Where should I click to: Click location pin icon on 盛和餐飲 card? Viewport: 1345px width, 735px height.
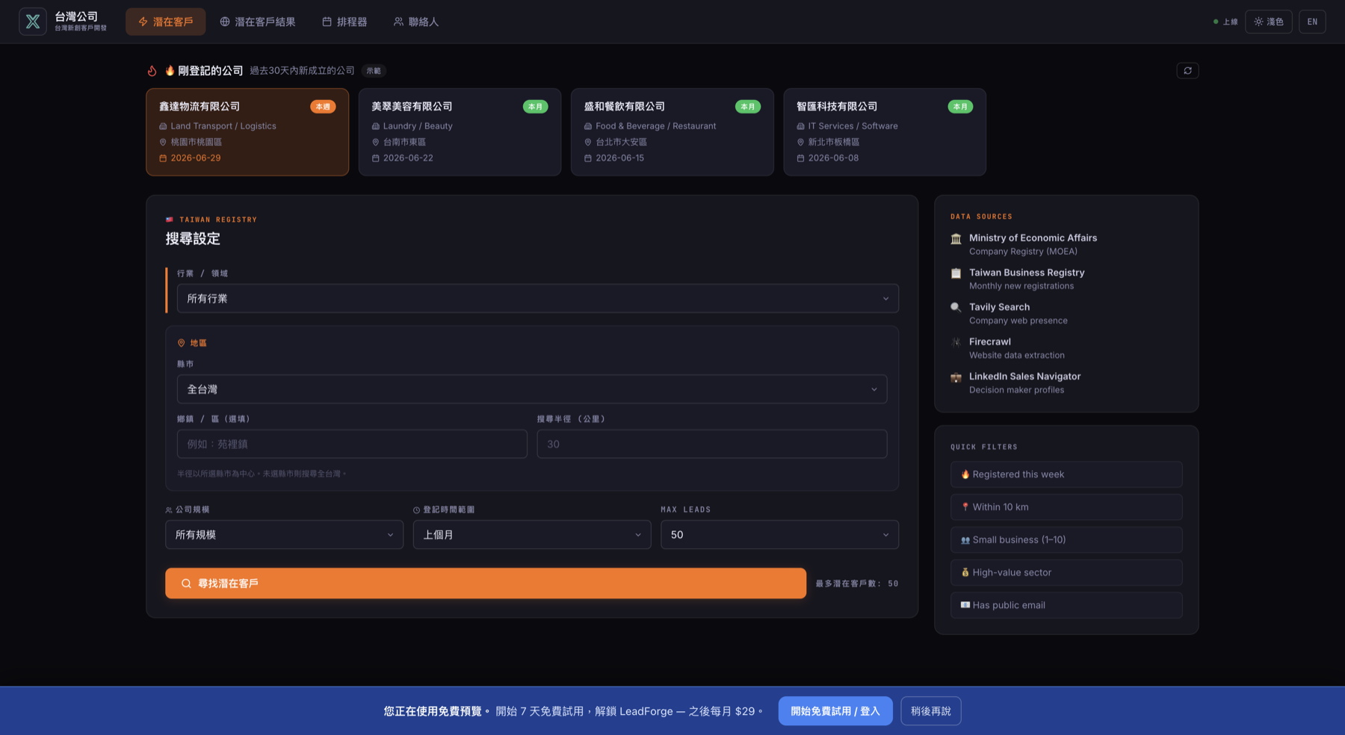coord(588,142)
